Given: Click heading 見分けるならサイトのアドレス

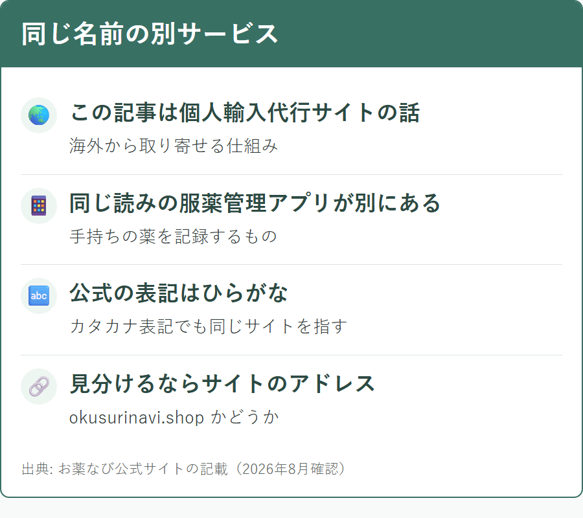Looking at the screenshot, I should click(x=222, y=384).
